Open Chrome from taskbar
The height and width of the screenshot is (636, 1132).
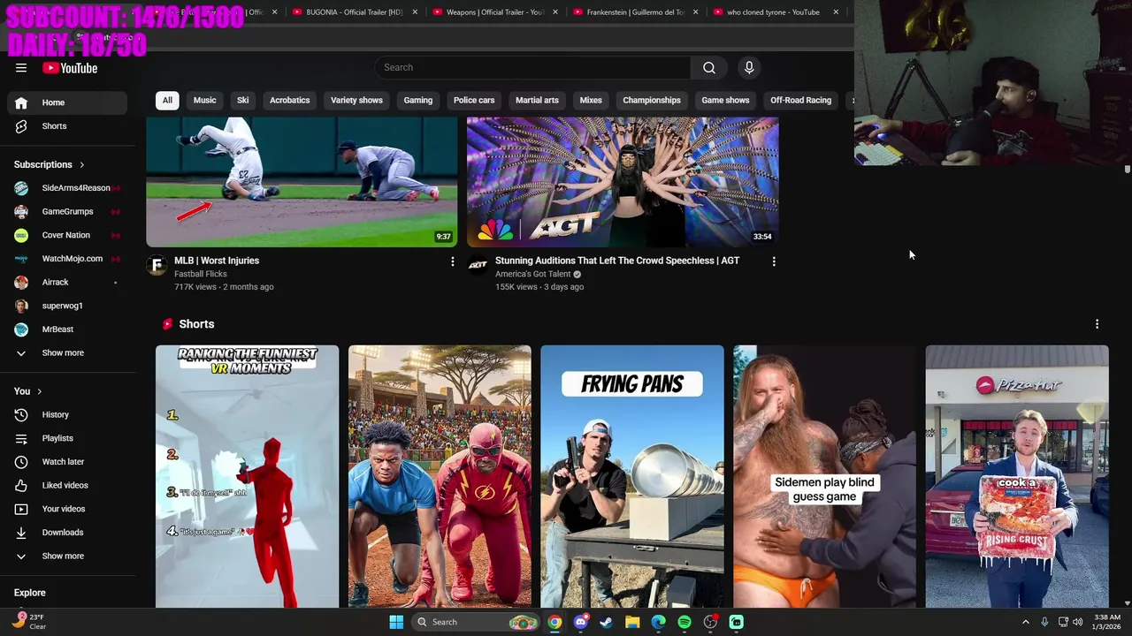pos(555,622)
